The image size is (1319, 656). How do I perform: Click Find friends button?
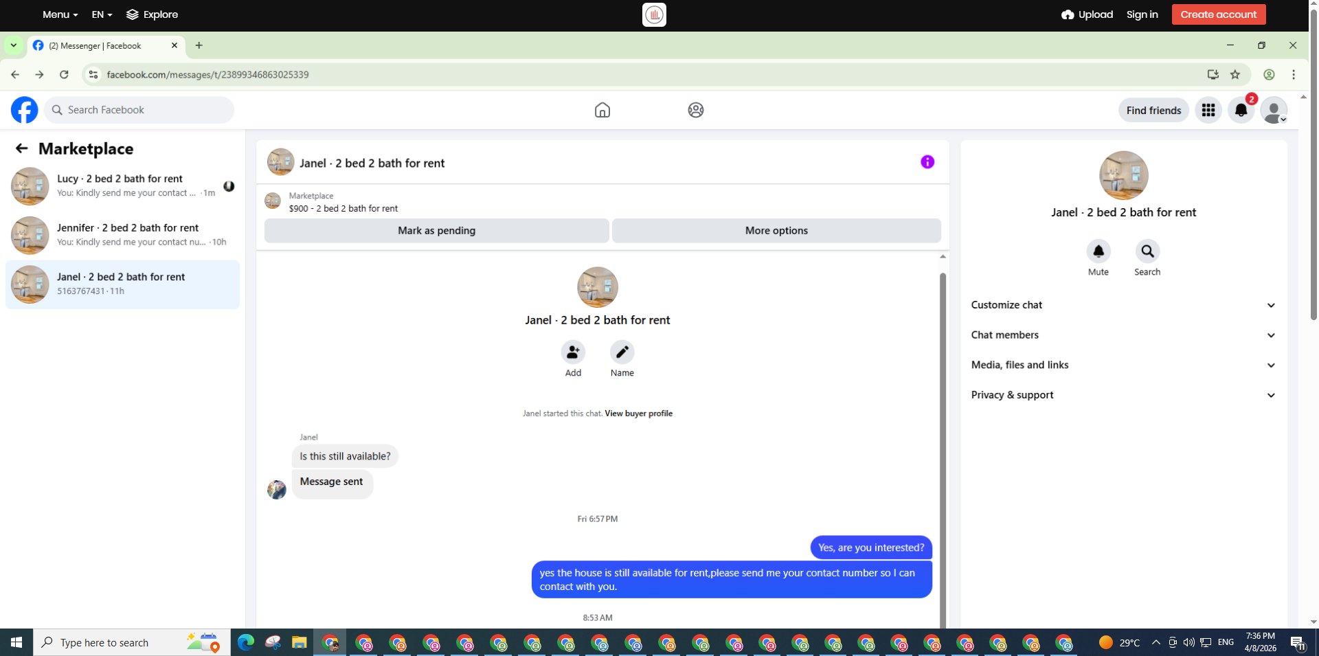[1153, 110]
